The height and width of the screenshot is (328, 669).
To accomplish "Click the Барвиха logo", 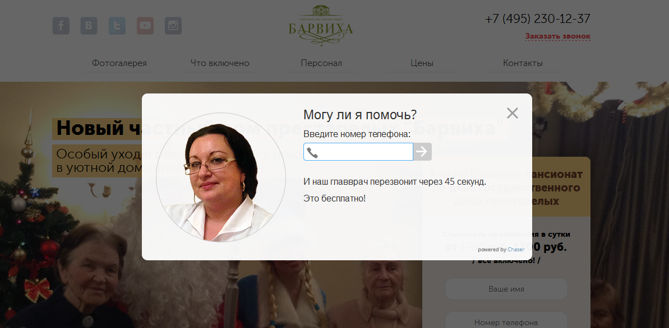I will coord(321,25).
